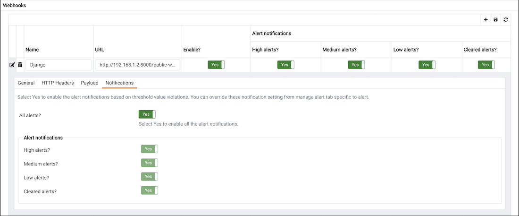The height and width of the screenshot is (216, 519).
Task: Click the threshold value violations description text
Action: tap(193, 98)
